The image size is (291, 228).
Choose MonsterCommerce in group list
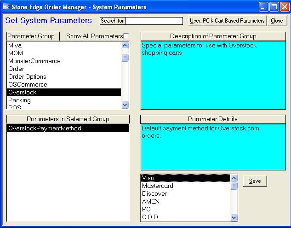click(x=63, y=61)
